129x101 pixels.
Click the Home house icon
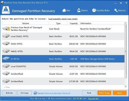tap(64, 10)
